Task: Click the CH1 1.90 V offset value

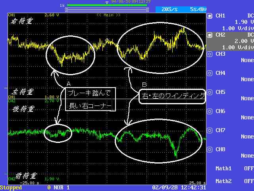Action: click(x=244, y=22)
